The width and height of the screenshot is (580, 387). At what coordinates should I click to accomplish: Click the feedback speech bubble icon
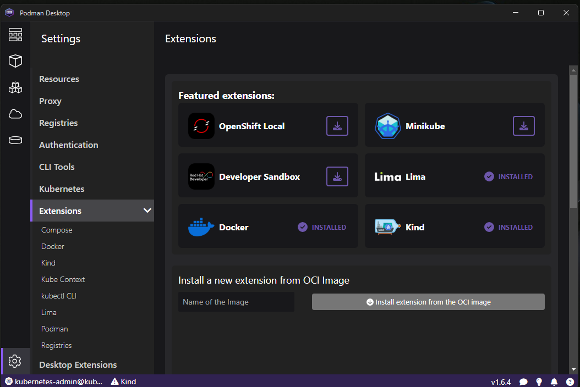523,382
